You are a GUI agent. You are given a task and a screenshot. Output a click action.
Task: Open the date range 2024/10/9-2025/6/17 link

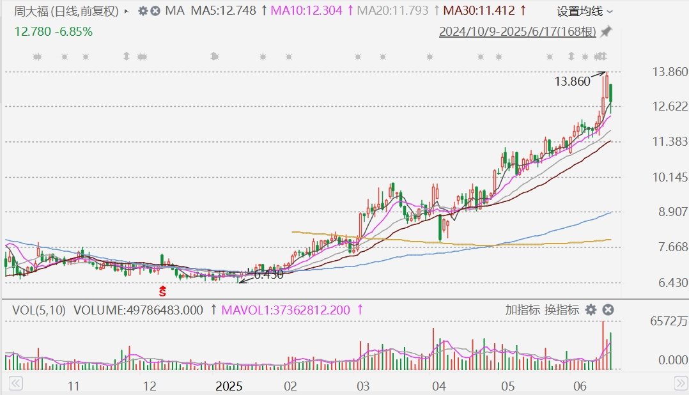click(518, 31)
